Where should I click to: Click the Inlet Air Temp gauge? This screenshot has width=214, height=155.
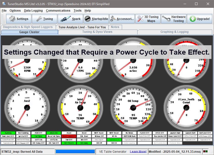click(x=80, y=108)
